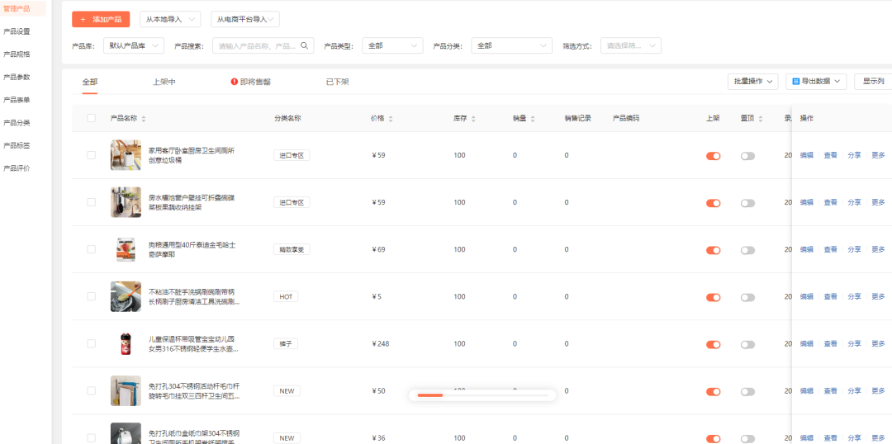
Task: Click 编辑 for the ¥5 洗锅刷 row
Action: 807,297
